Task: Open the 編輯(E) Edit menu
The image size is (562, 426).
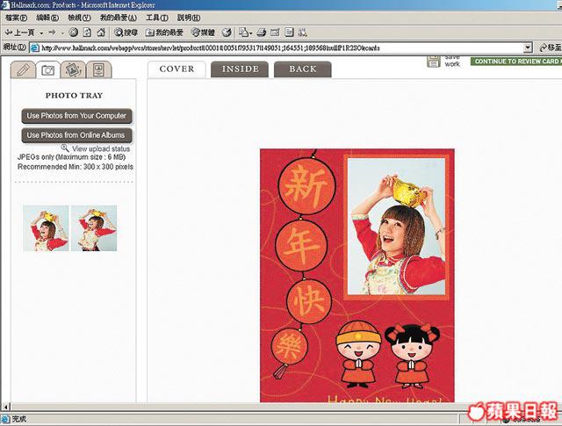Action: (x=47, y=18)
